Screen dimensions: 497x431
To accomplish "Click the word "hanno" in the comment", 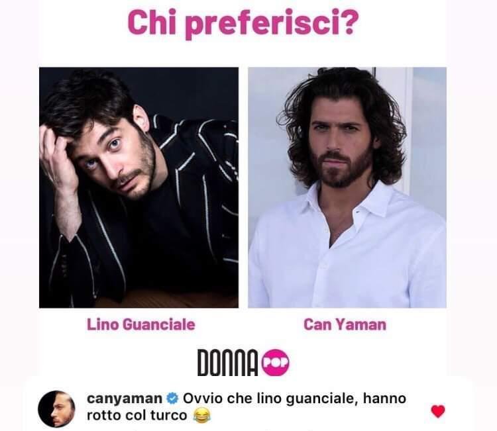I will pos(384,398).
